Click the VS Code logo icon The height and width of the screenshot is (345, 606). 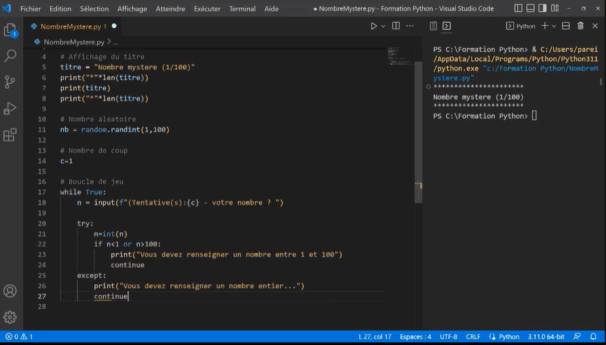[x=6, y=8]
